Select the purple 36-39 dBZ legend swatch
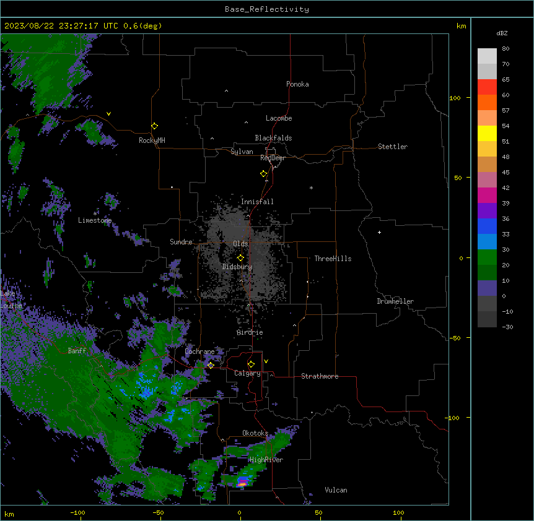This screenshot has width=534, height=521. [x=487, y=211]
